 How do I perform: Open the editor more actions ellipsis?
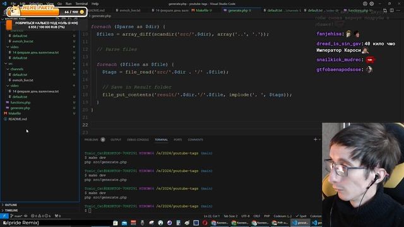pos(398,10)
